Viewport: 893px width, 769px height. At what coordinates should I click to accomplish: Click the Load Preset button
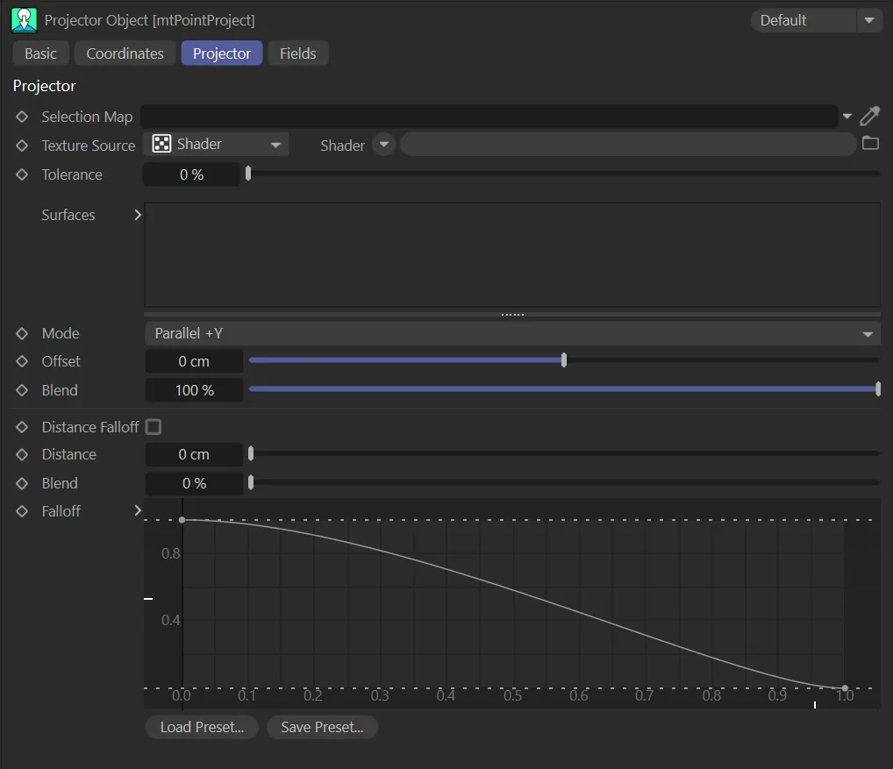pyautogui.click(x=201, y=727)
